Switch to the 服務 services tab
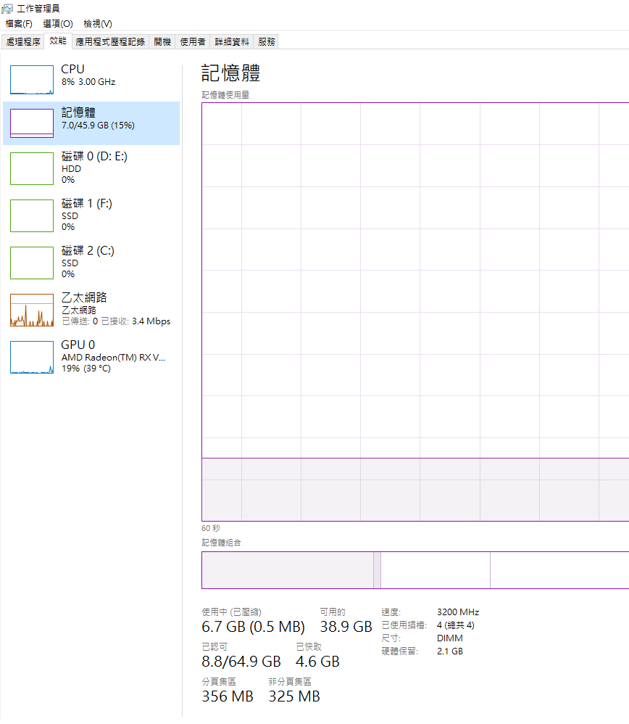The image size is (629, 724). point(265,41)
